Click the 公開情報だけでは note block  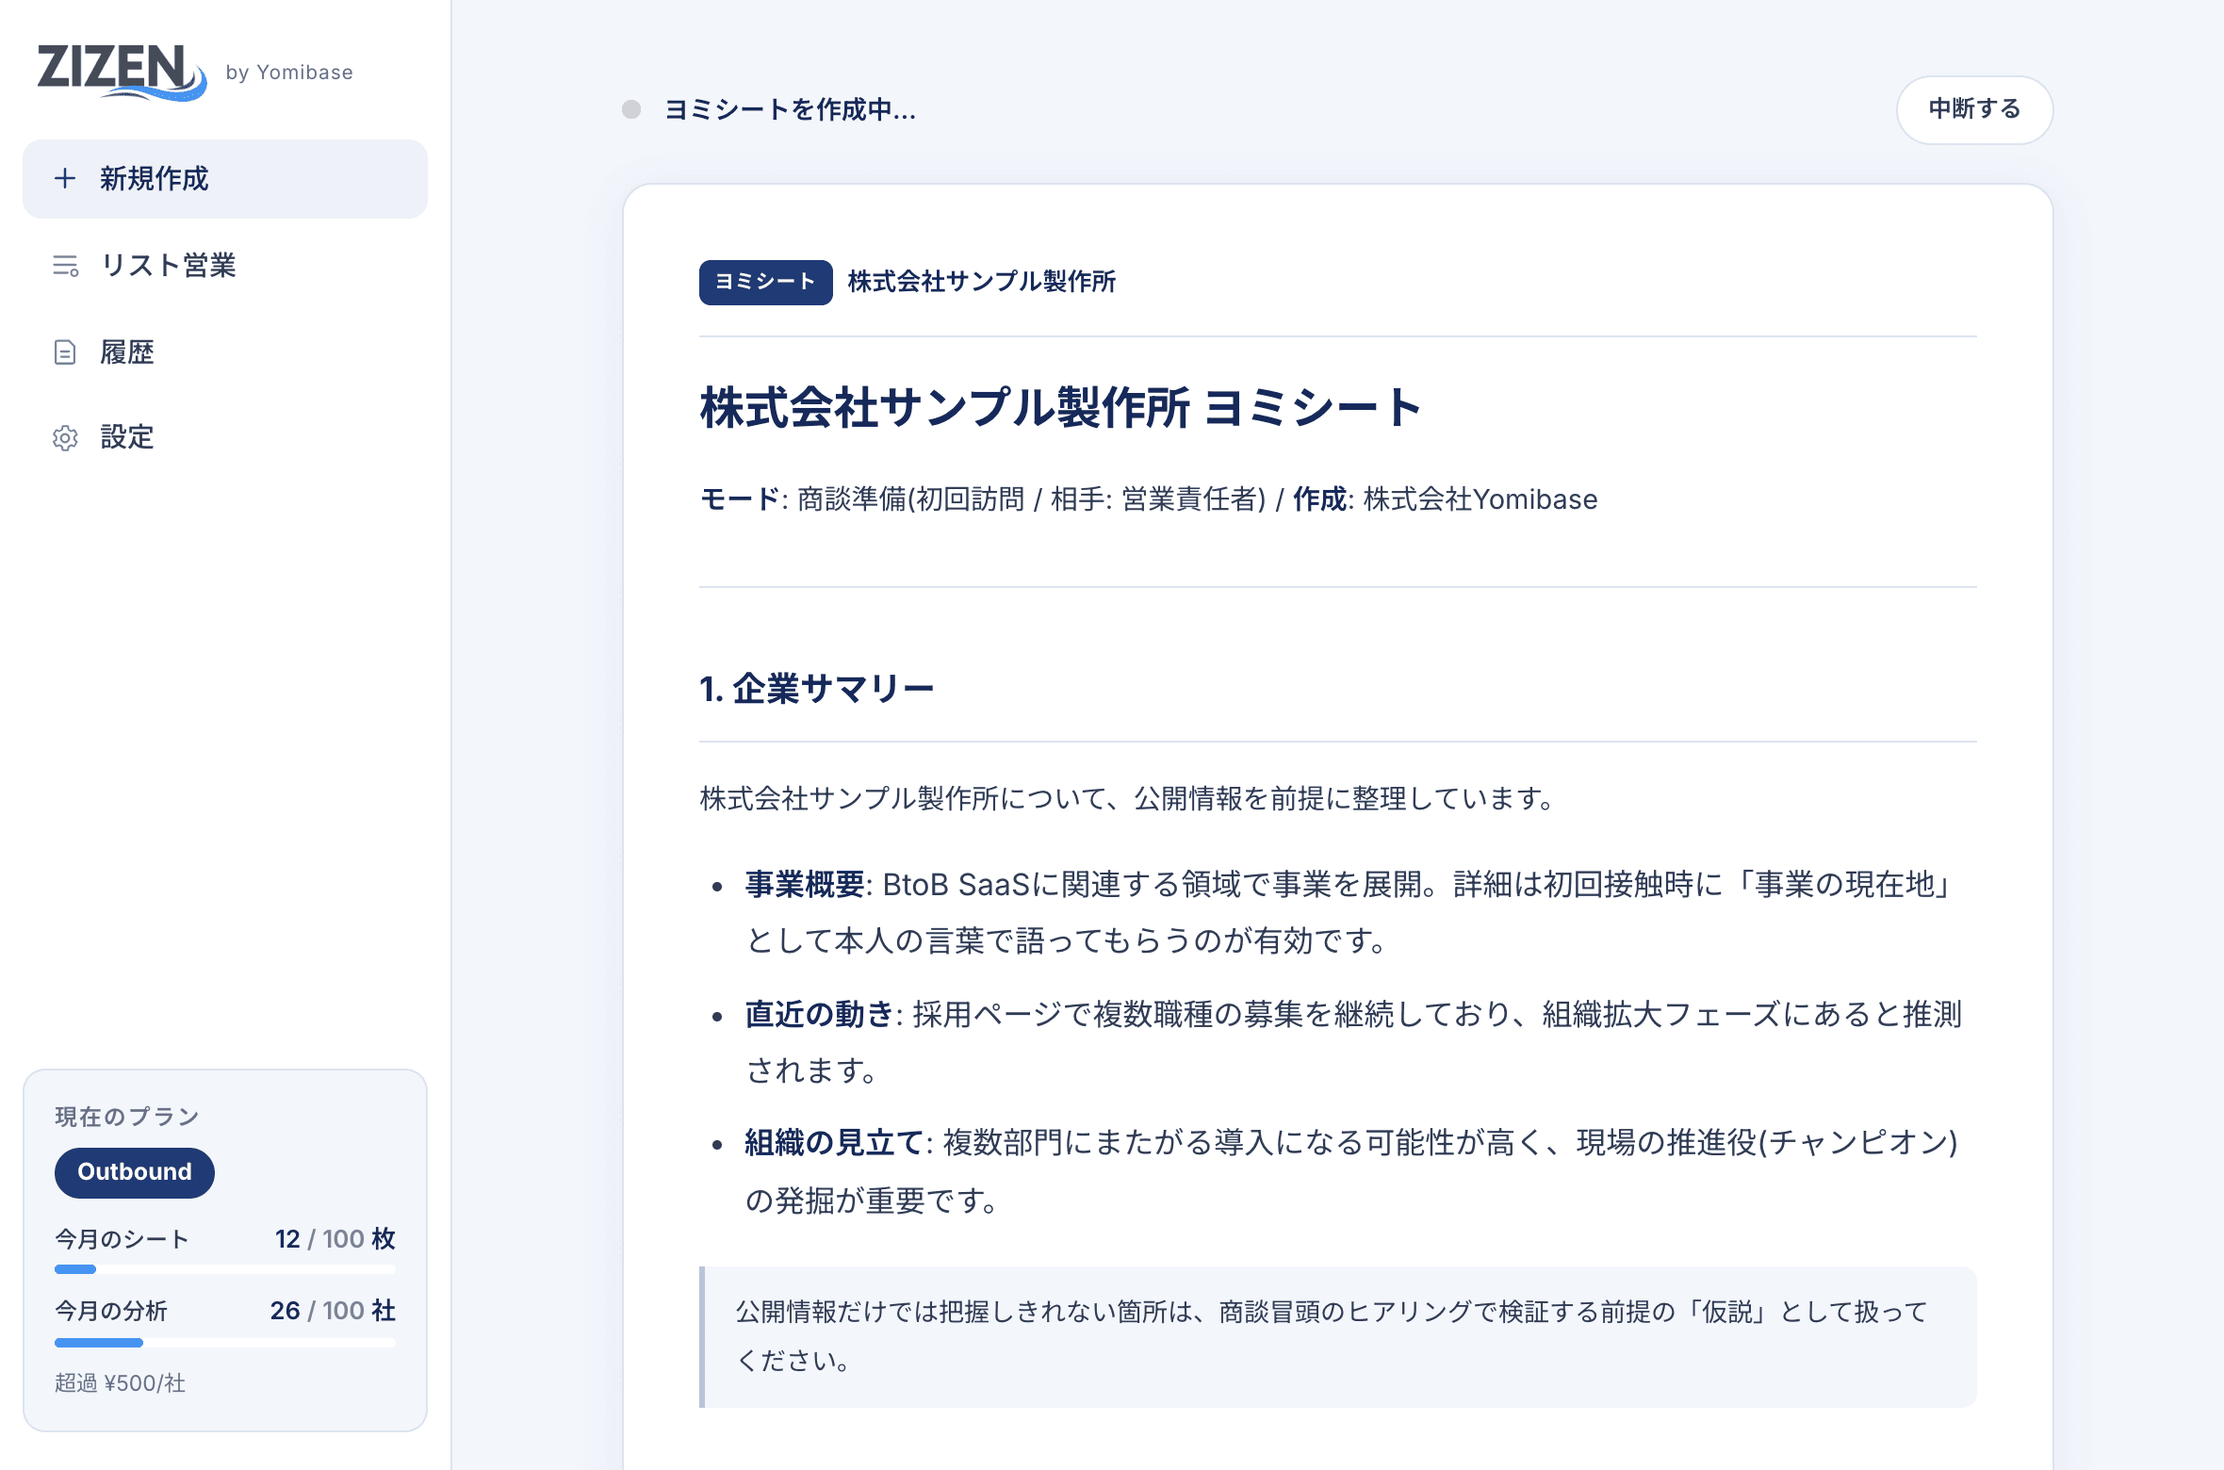tap(1338, 1337)
